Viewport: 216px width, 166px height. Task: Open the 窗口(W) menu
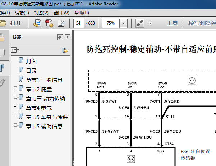coord(61,13)
